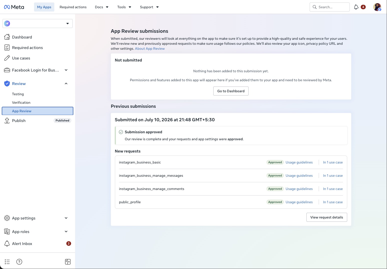
Task: Click In 1 use case for instagram_business_basic
Action: [x=333, y=162]
